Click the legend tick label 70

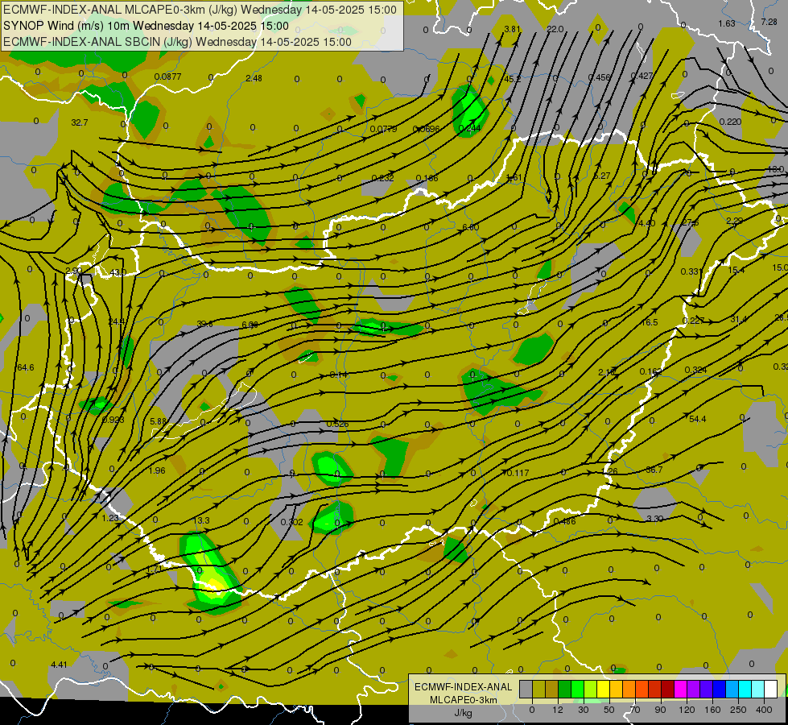[635, 710]
